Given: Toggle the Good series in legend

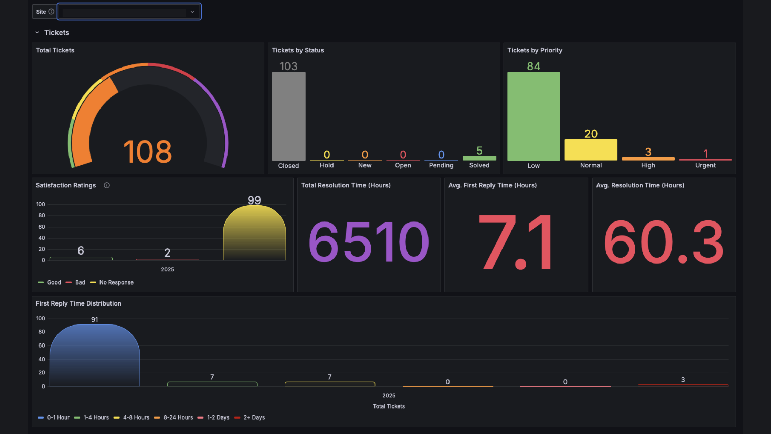Looking at the screenshot, I should [x=54, y=282].
